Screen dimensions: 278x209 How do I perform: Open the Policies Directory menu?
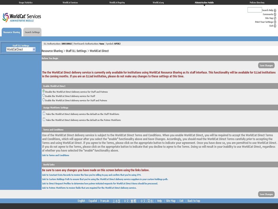[x=257, y=3]
